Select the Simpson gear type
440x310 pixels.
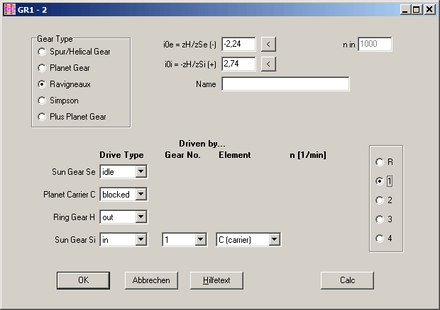click(43, 101)
